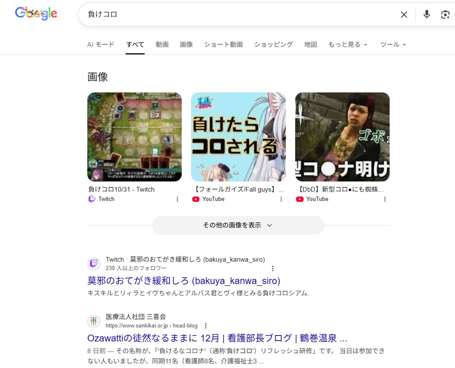Expand the もっと見る dropdown
The width and height of the screenshot is (455, 368).
[347, 44]
